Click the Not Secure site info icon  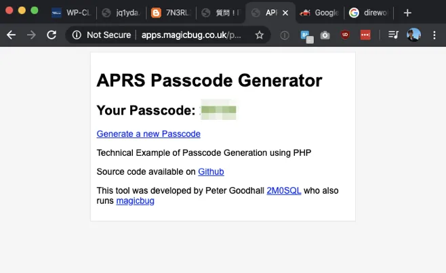tap(77, 35)
